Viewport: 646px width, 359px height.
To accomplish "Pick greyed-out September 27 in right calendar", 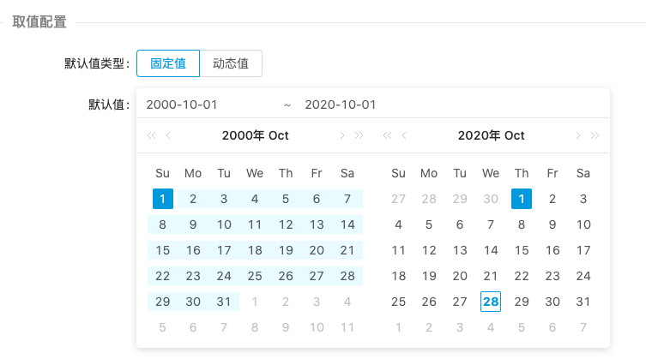I will point(398,199).
